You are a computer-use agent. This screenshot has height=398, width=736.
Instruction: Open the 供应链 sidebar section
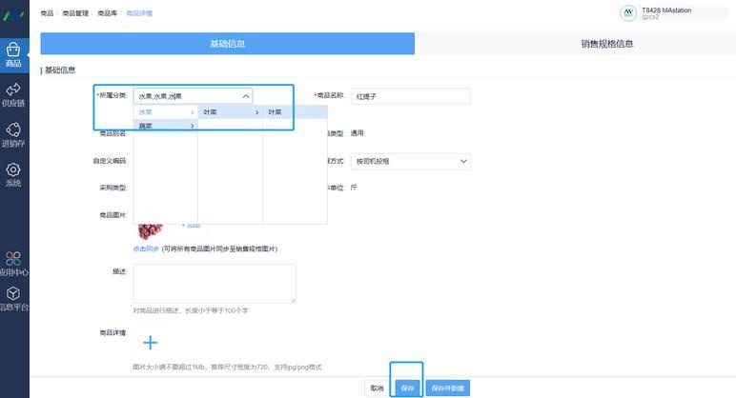click(x=13, y=95)
